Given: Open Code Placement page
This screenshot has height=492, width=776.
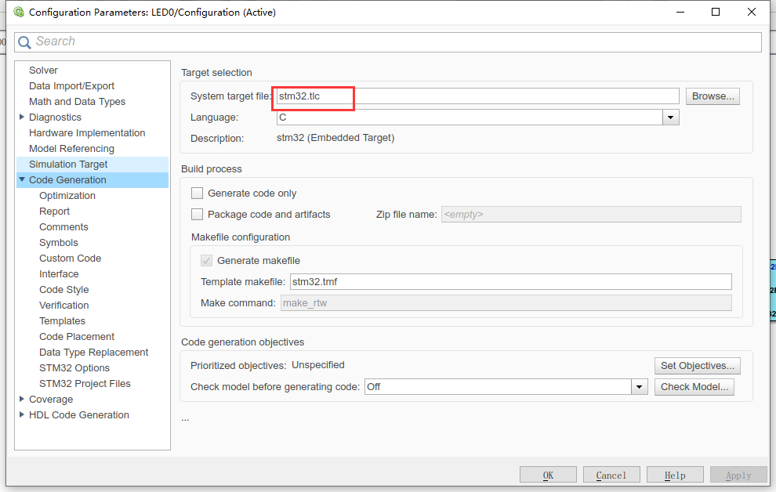Looking at the screenshot, I should click(77, 337).
